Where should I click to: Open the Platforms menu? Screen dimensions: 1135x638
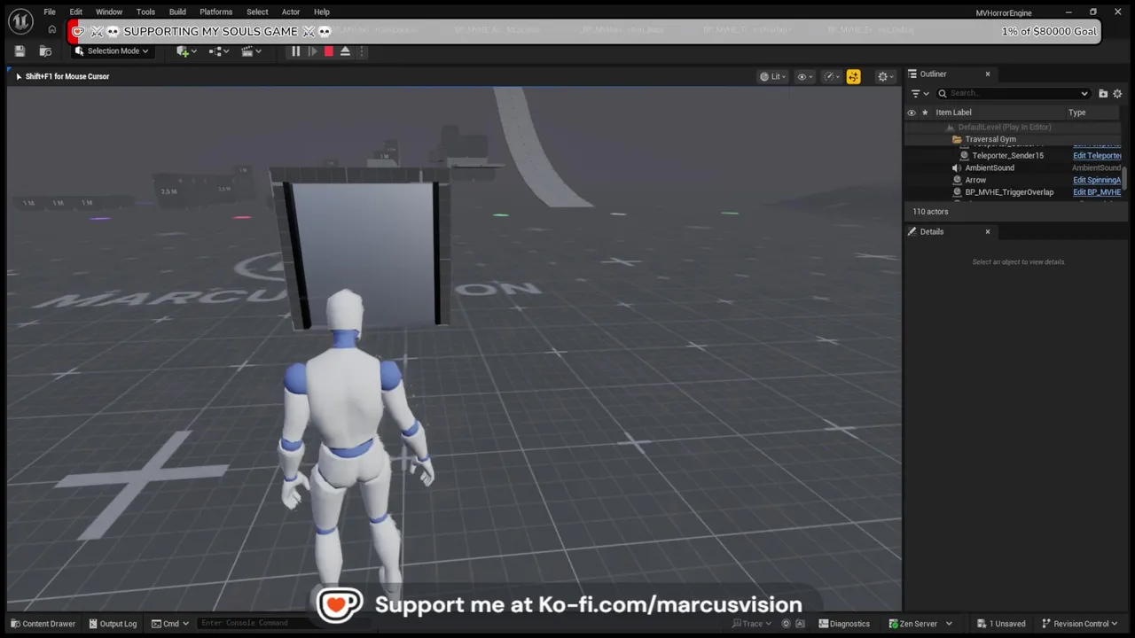215,12
